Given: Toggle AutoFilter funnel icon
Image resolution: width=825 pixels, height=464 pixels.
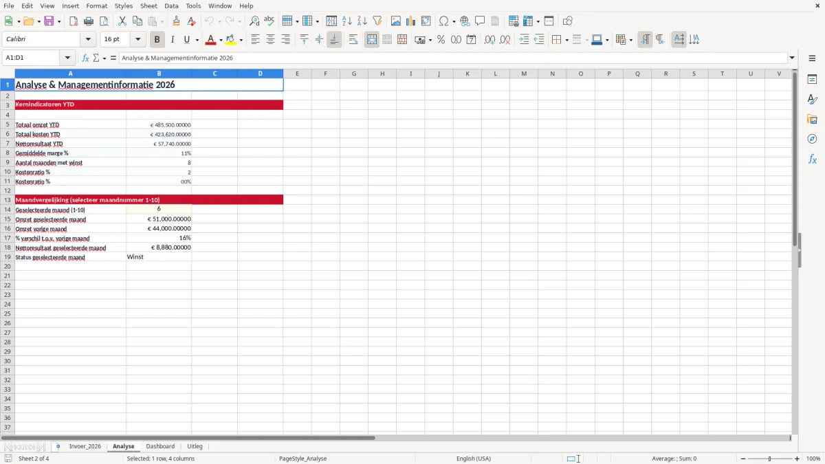Looking at the screenshot, I should pos(377,21).
